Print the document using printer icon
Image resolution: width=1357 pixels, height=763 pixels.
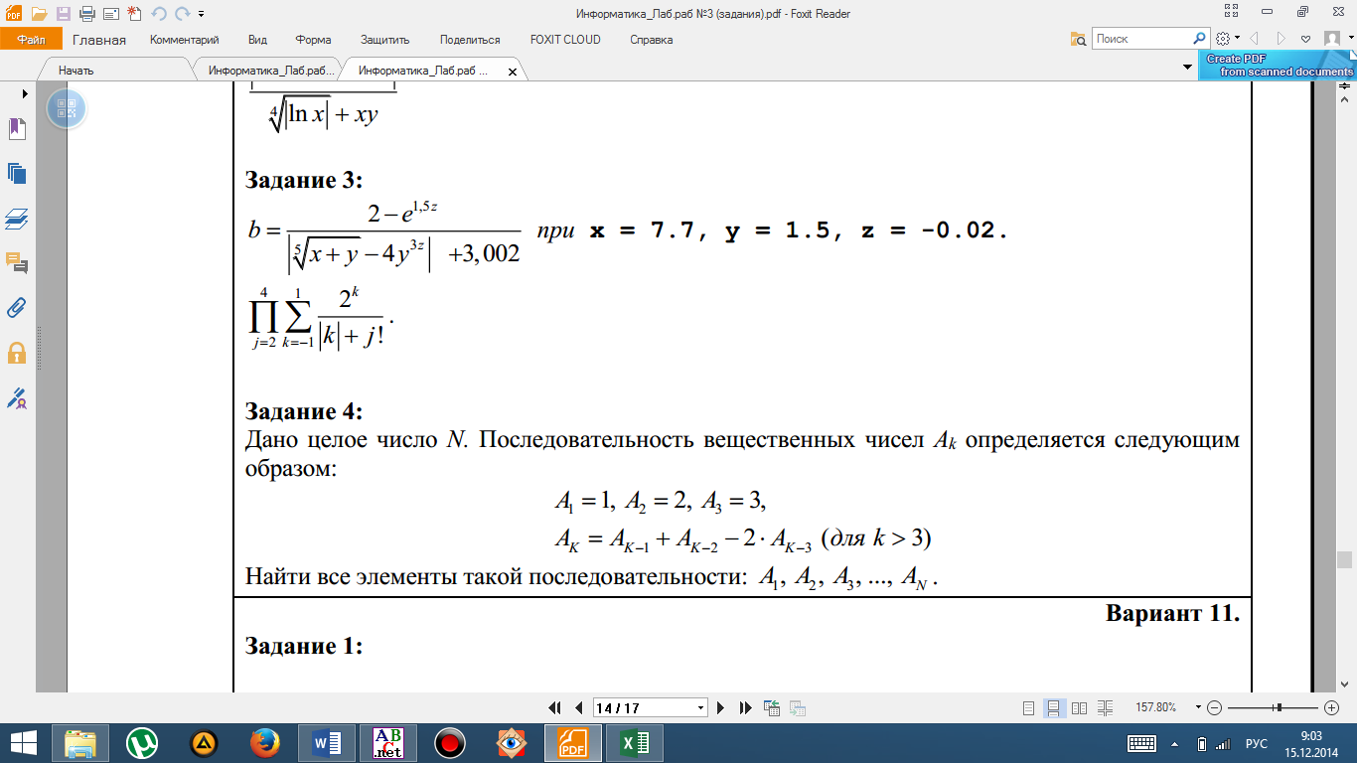click(86, 14)
